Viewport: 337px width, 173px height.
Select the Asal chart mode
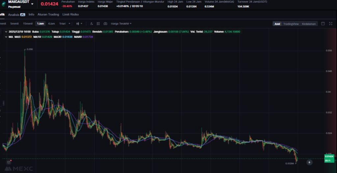coord(277,24)
